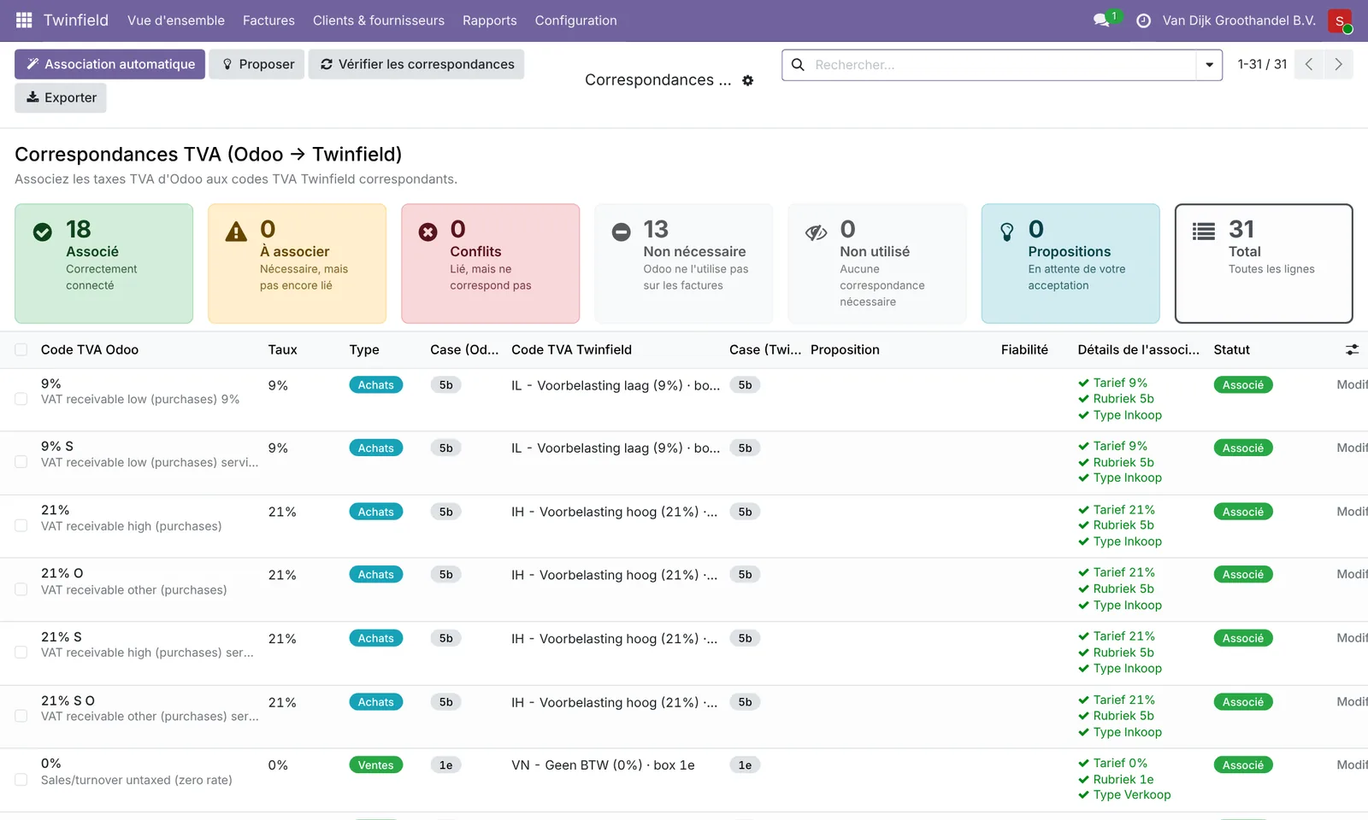Filter by the Non nécessaire card

(683, 263)
